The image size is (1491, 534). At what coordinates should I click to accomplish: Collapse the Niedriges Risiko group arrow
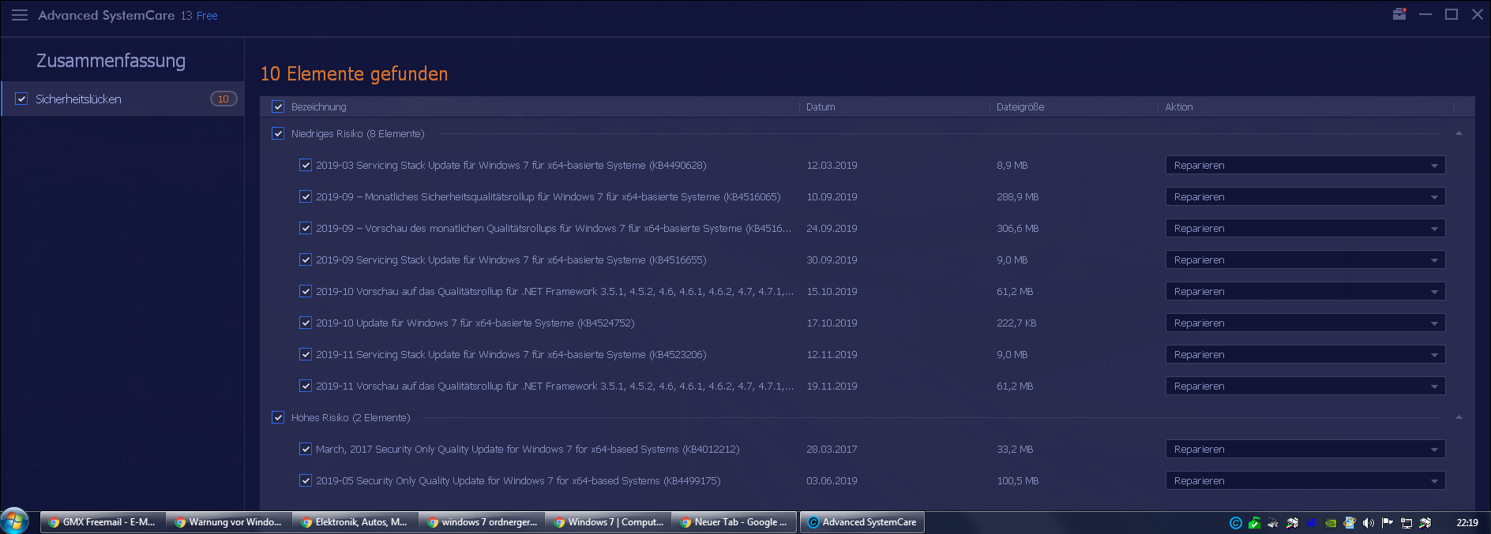click(1459, 133)
